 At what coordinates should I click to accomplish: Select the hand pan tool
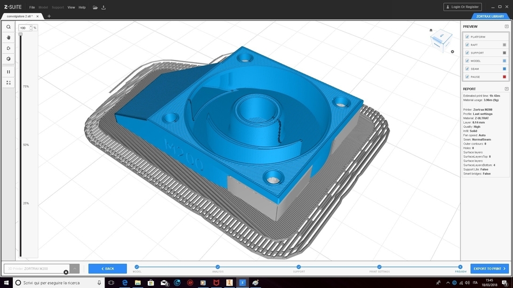click(9, 37)
